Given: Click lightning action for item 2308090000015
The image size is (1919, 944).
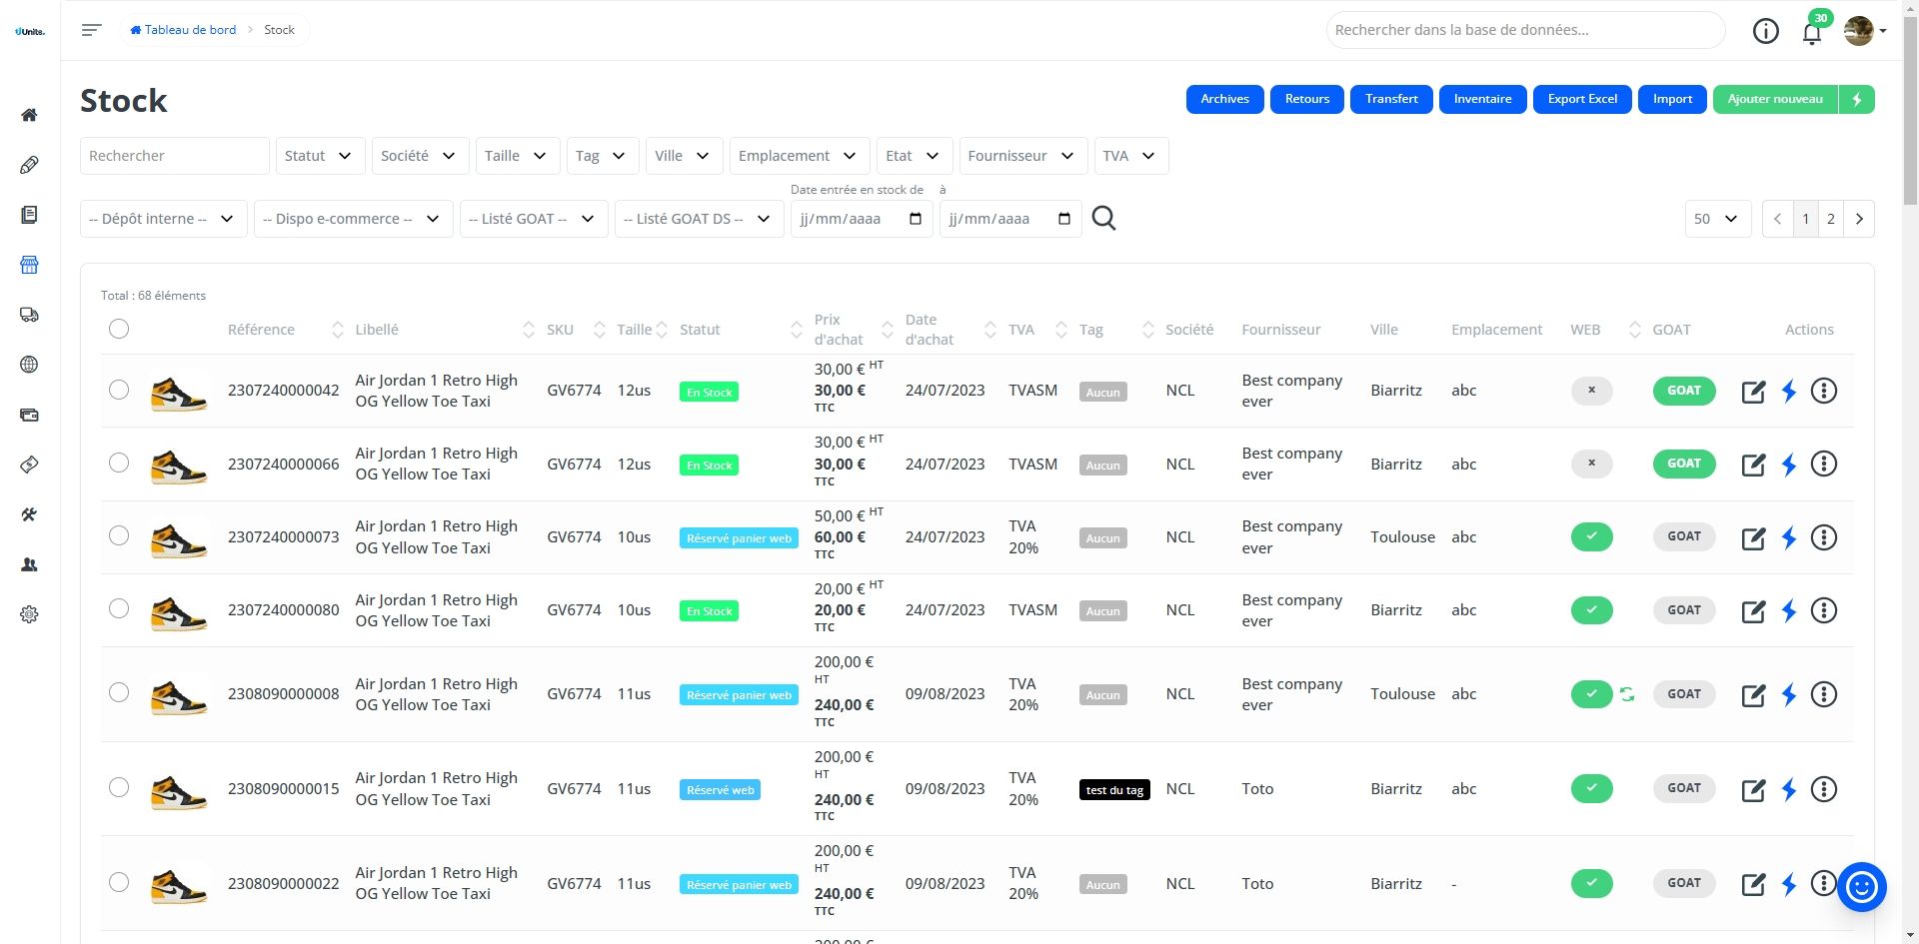Looking at the screenshot, I should point(1789,790).
